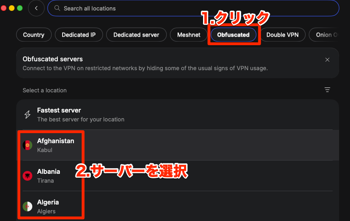Choose Algeria Algiers server
Viewport: 350px width, 221px height.
click(x=178, y=206)
